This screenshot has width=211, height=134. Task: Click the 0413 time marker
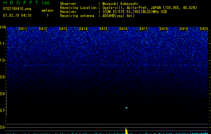click(x=63, y=29)
